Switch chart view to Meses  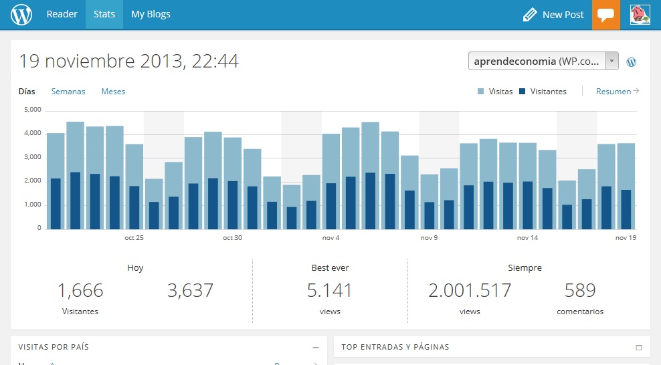tap(113, 92)
